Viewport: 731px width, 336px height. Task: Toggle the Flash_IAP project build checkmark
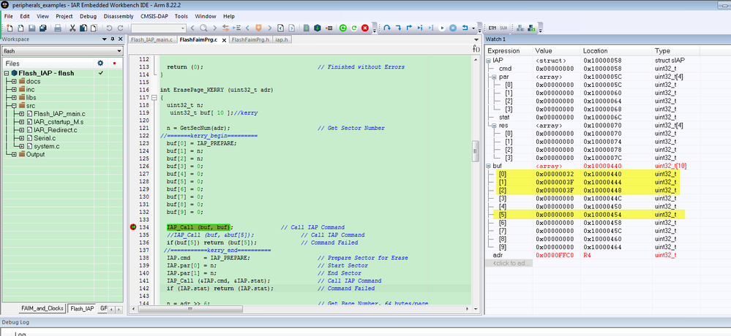coord(100,73)
